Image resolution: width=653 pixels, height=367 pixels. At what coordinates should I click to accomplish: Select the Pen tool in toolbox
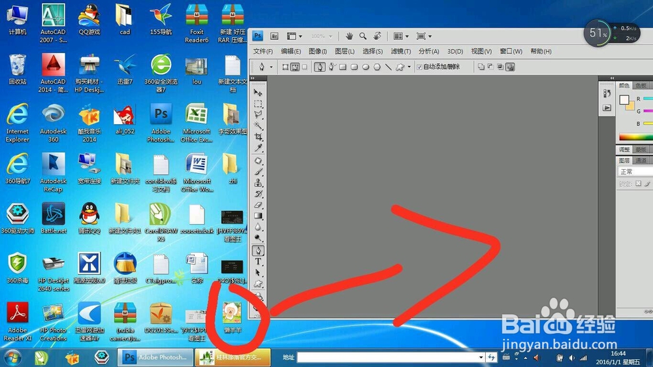point(258,250)
